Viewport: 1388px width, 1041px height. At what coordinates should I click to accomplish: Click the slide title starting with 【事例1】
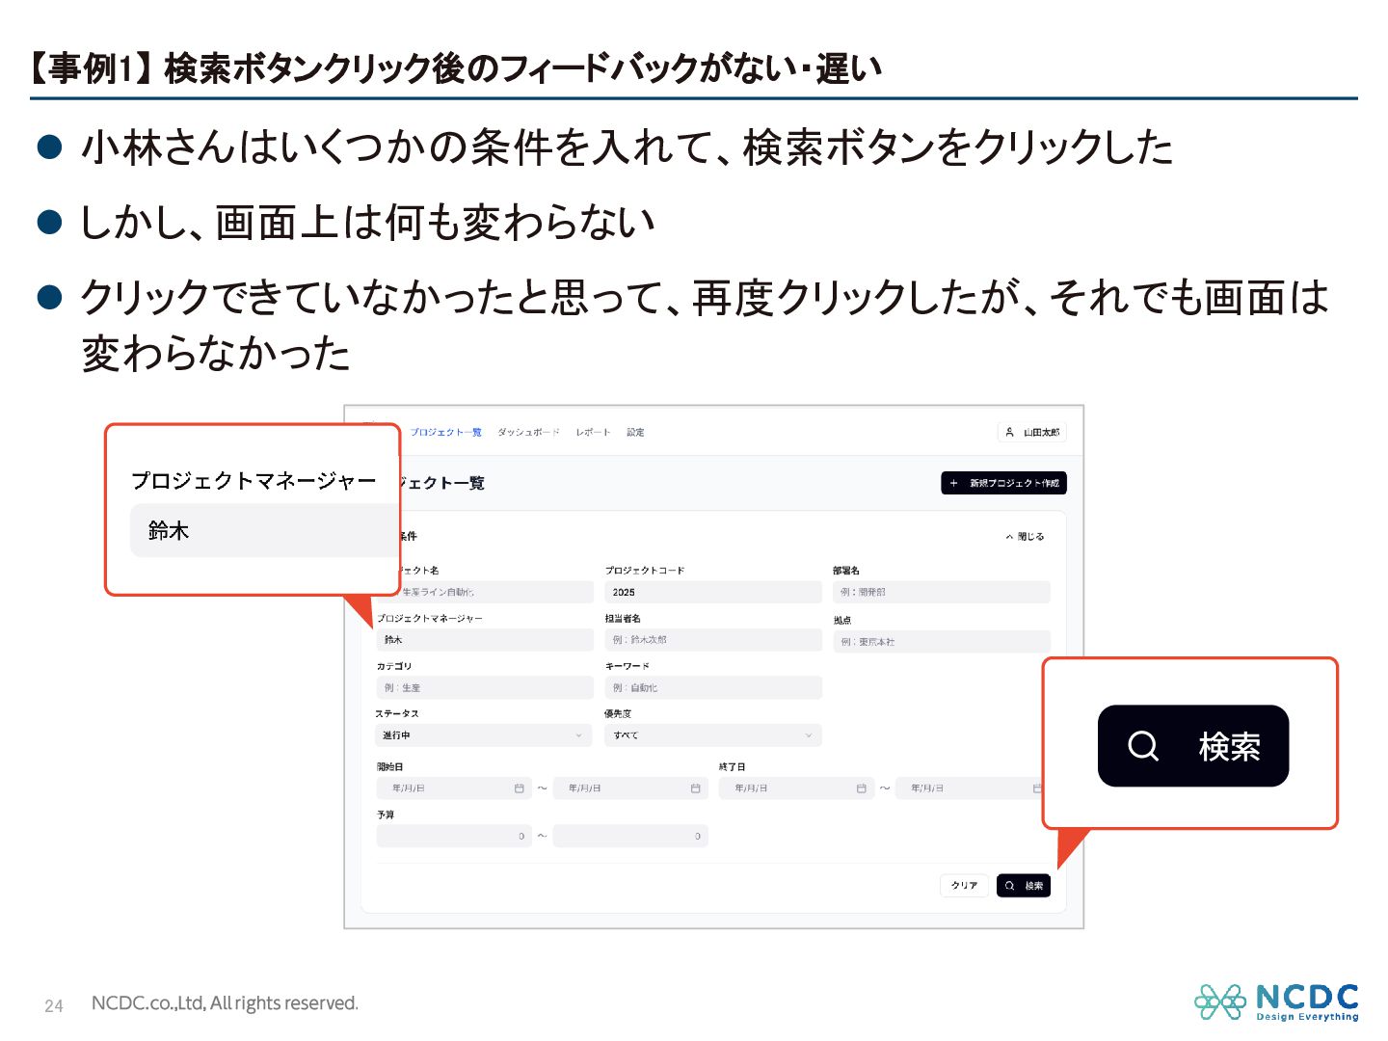click(x=454, y=68)
